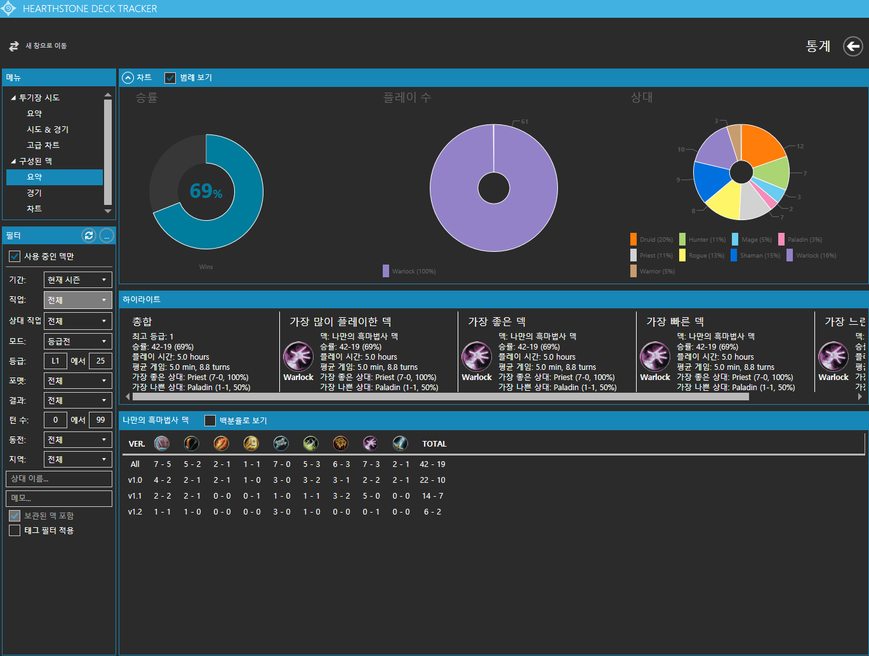Open the 지역 filter dropdown
The image size is (869, 656).
(x=78, y=459)
